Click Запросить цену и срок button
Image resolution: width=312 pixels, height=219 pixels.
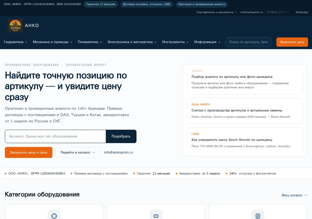(x=29, y=153)
